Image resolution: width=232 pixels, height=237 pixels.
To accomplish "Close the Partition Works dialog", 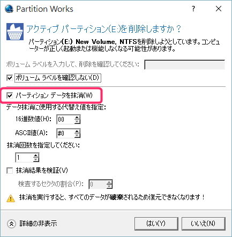I will click(x=219, y=9).
